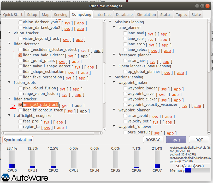The image size is (213, 183).
Task: Uncheck imm_ukf_pda_track
Action: tap(20, 105)
